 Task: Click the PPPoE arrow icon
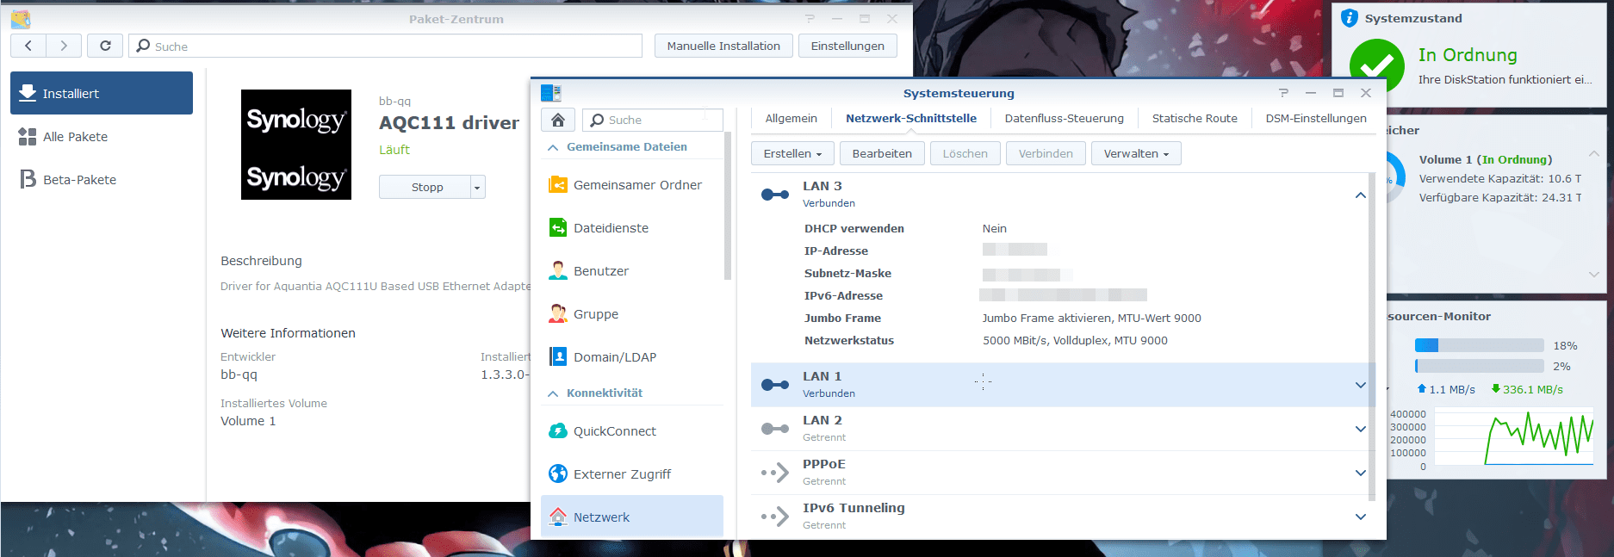pos(775,473)
